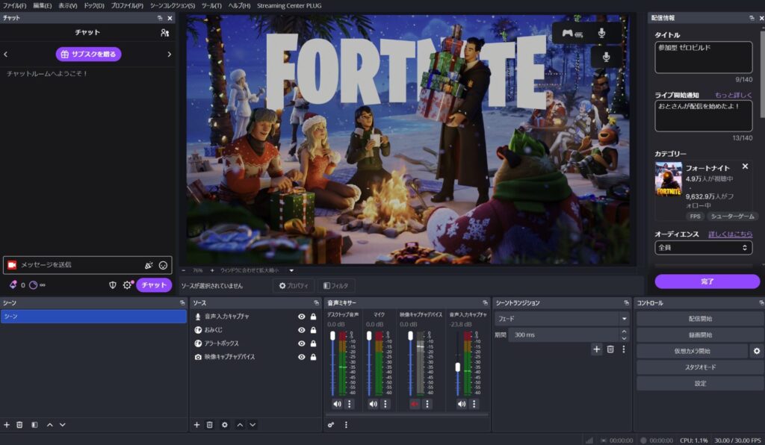Viewport: 765px width, 445px height.
Task: Unlock the 音声入力キャプチャ source
Action: 313,317
